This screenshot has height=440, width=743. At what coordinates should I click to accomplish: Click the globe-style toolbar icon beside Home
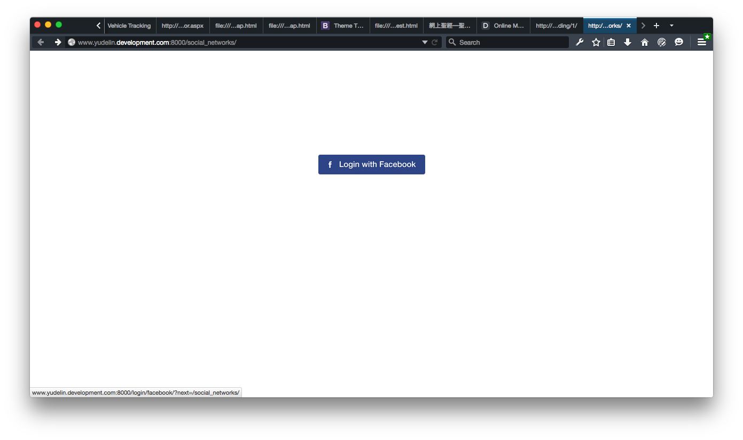pos(662,42)
